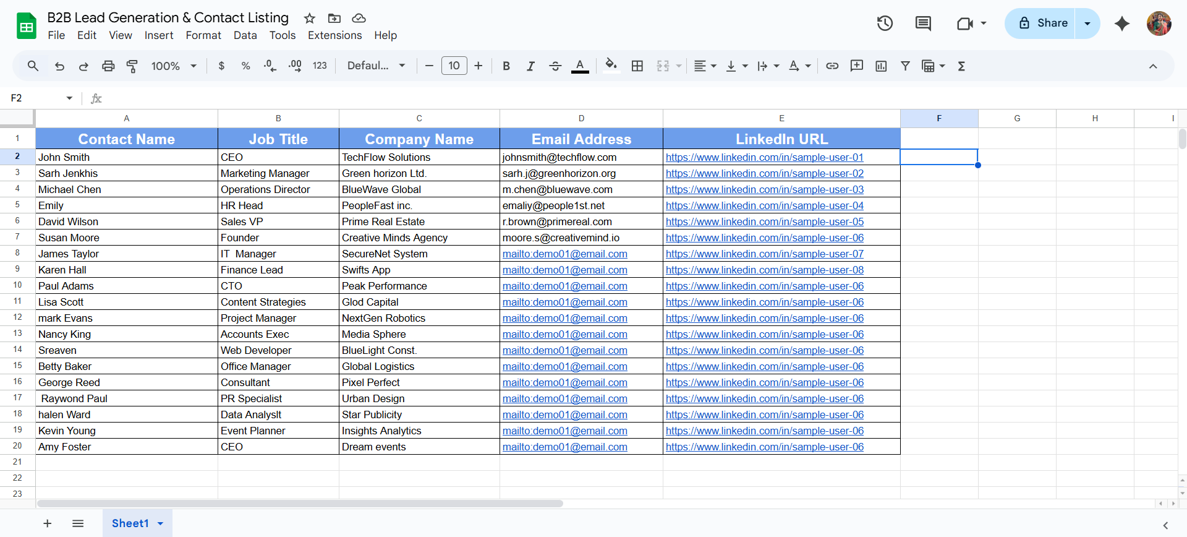Open the Extensions menu

(335, 35)
